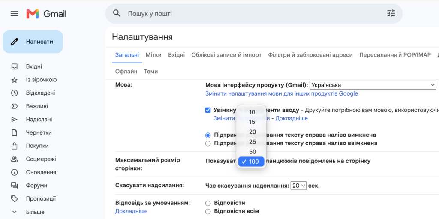Click the Соцмережі people icon
This screenshot has height=219, width=439.
[x=14, y=159]
